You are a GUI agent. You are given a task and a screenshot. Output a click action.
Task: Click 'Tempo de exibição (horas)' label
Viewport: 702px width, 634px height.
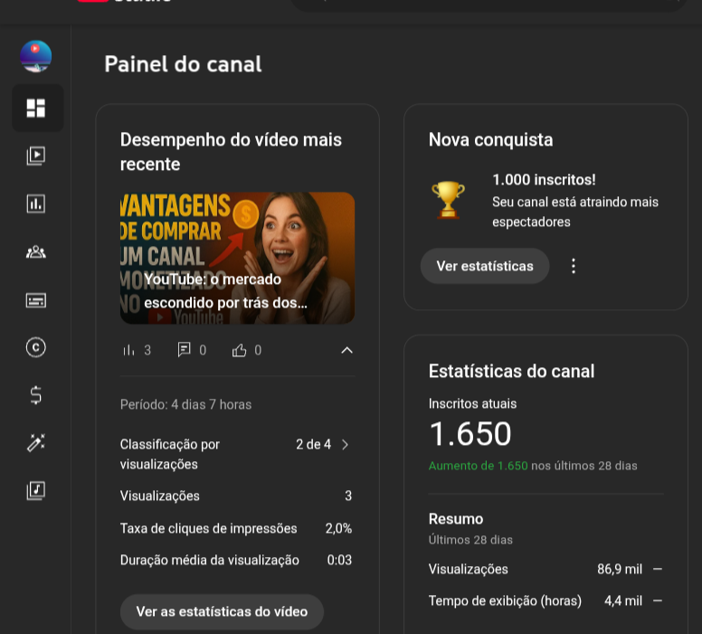tap(505, 601)
